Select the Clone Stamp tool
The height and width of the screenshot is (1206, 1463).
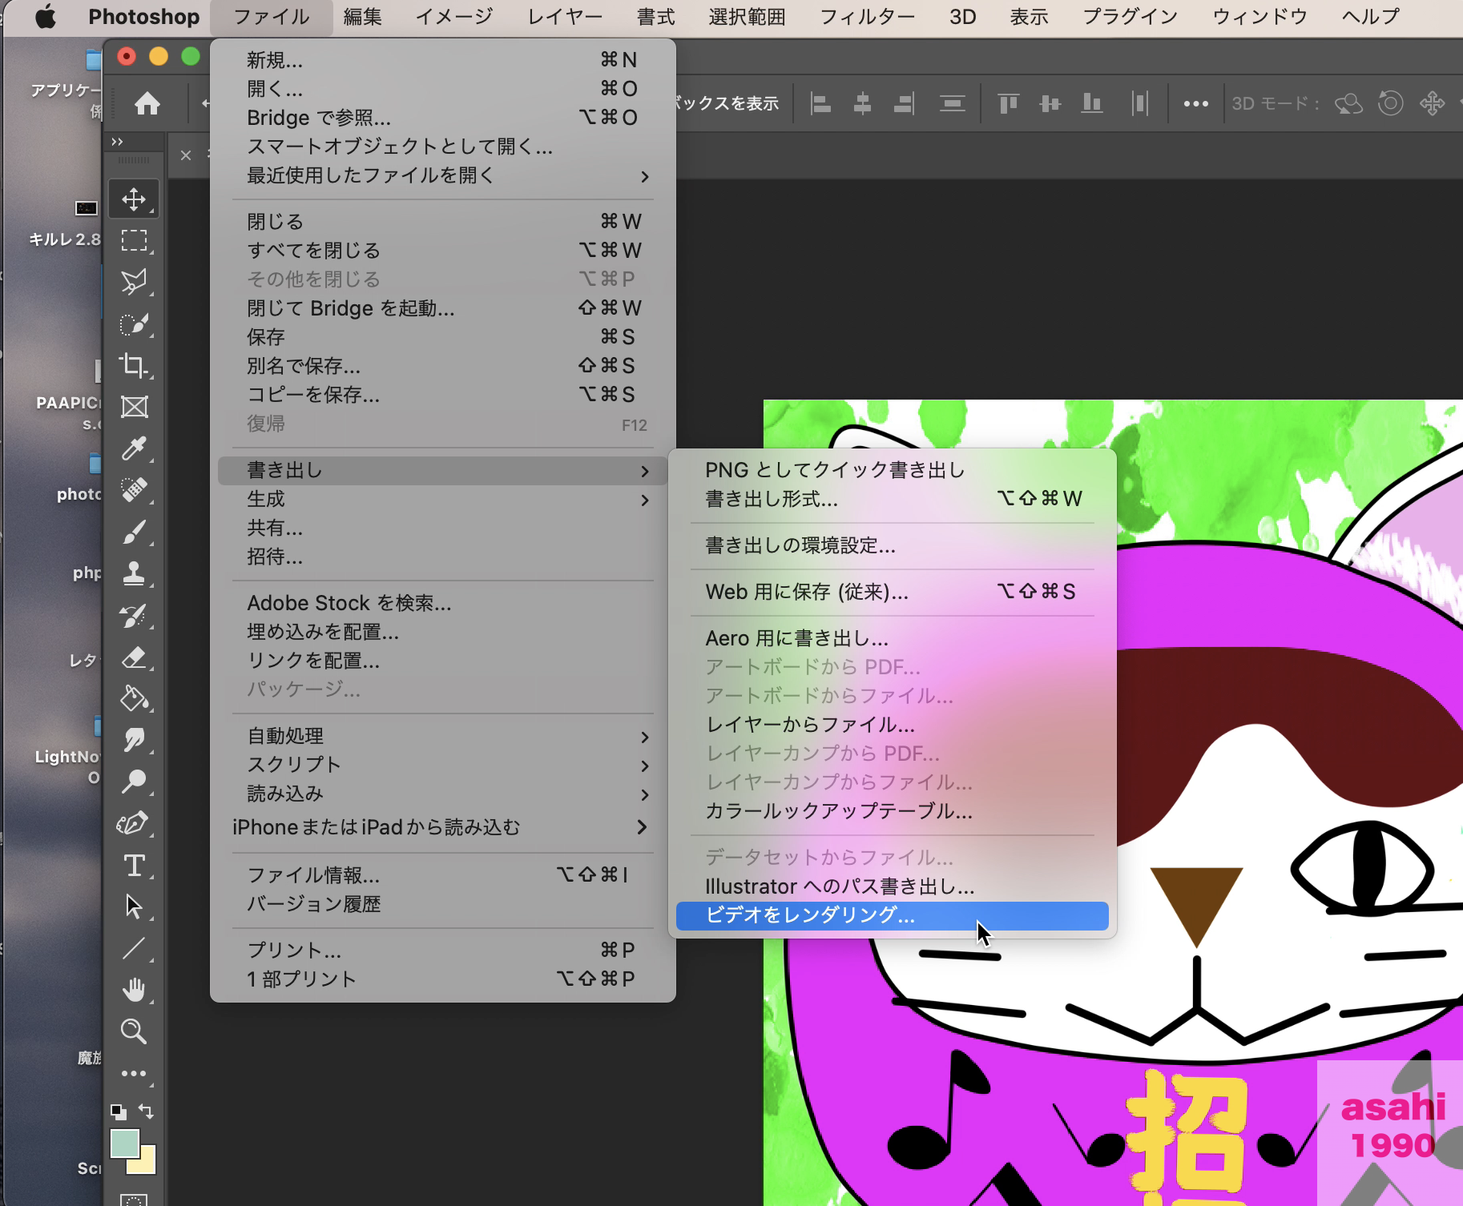(134, 573)
